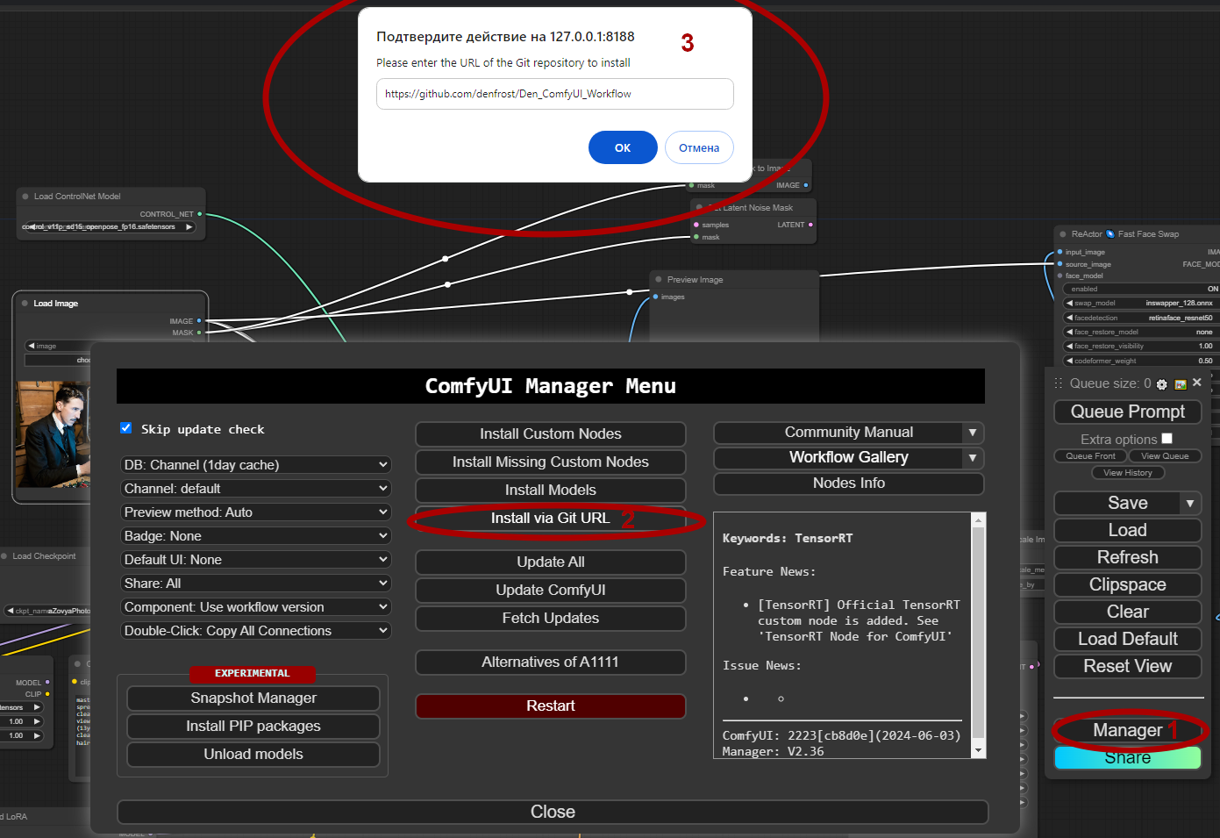Open the Channel: default dropdown
Screen dimensions: 1220x838
[x=256, y=488]
